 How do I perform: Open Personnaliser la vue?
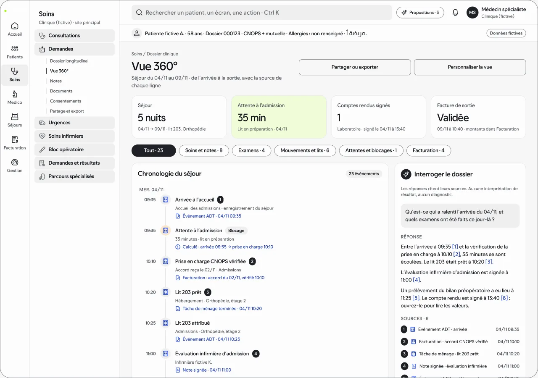pyautogui.click(x=470, y=67)
